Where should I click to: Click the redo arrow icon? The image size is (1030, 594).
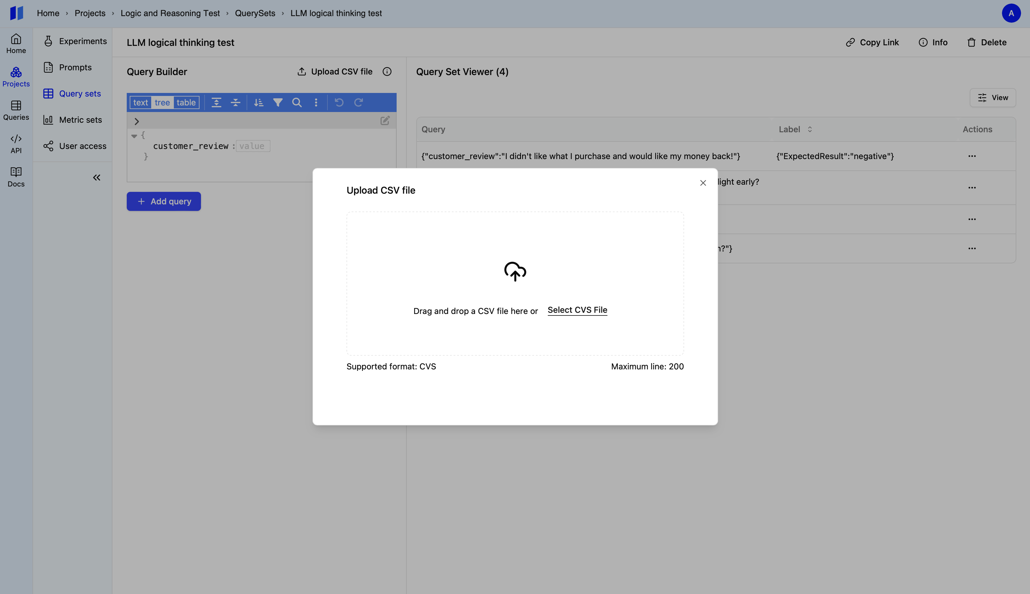358,102
